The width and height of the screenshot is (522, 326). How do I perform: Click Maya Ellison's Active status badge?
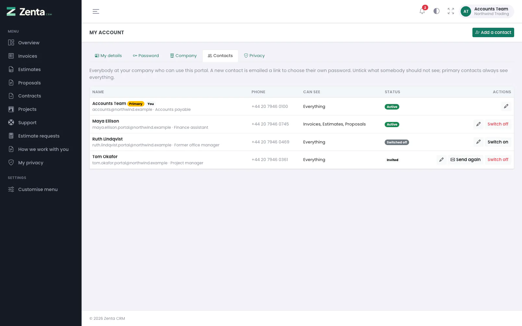pyautogui.click(x=392, y=125)
